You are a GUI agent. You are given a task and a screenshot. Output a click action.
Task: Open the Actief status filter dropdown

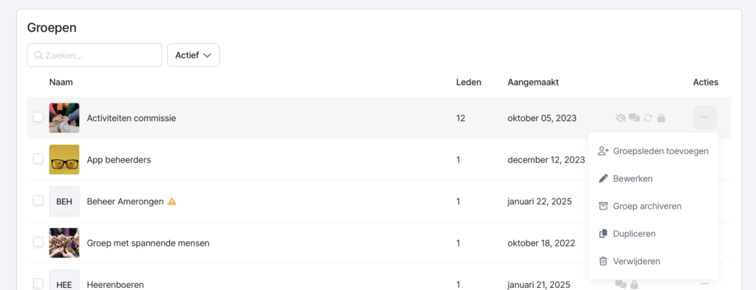[x=193, y=55]
